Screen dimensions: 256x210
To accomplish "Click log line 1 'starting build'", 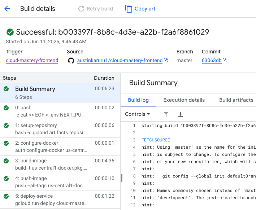I will pos(198,126).
